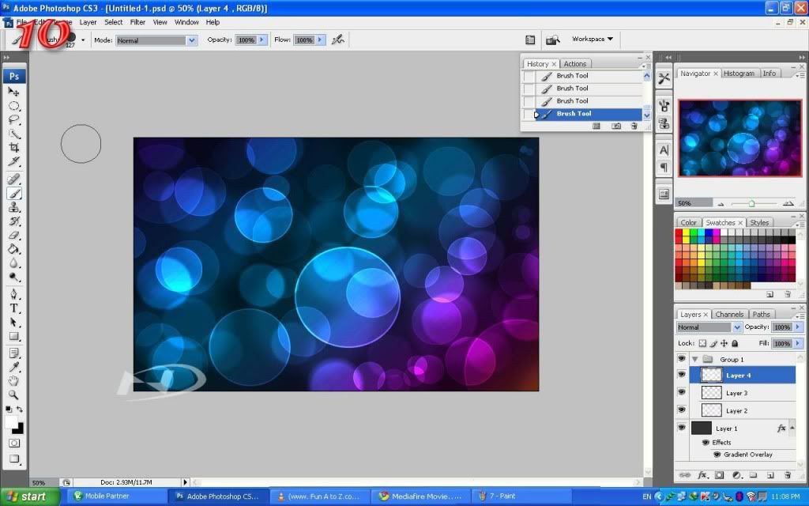Viewport: 809px width, 506px height.
Task: Select the Eyedropper tool
Action: click(14, 367)
